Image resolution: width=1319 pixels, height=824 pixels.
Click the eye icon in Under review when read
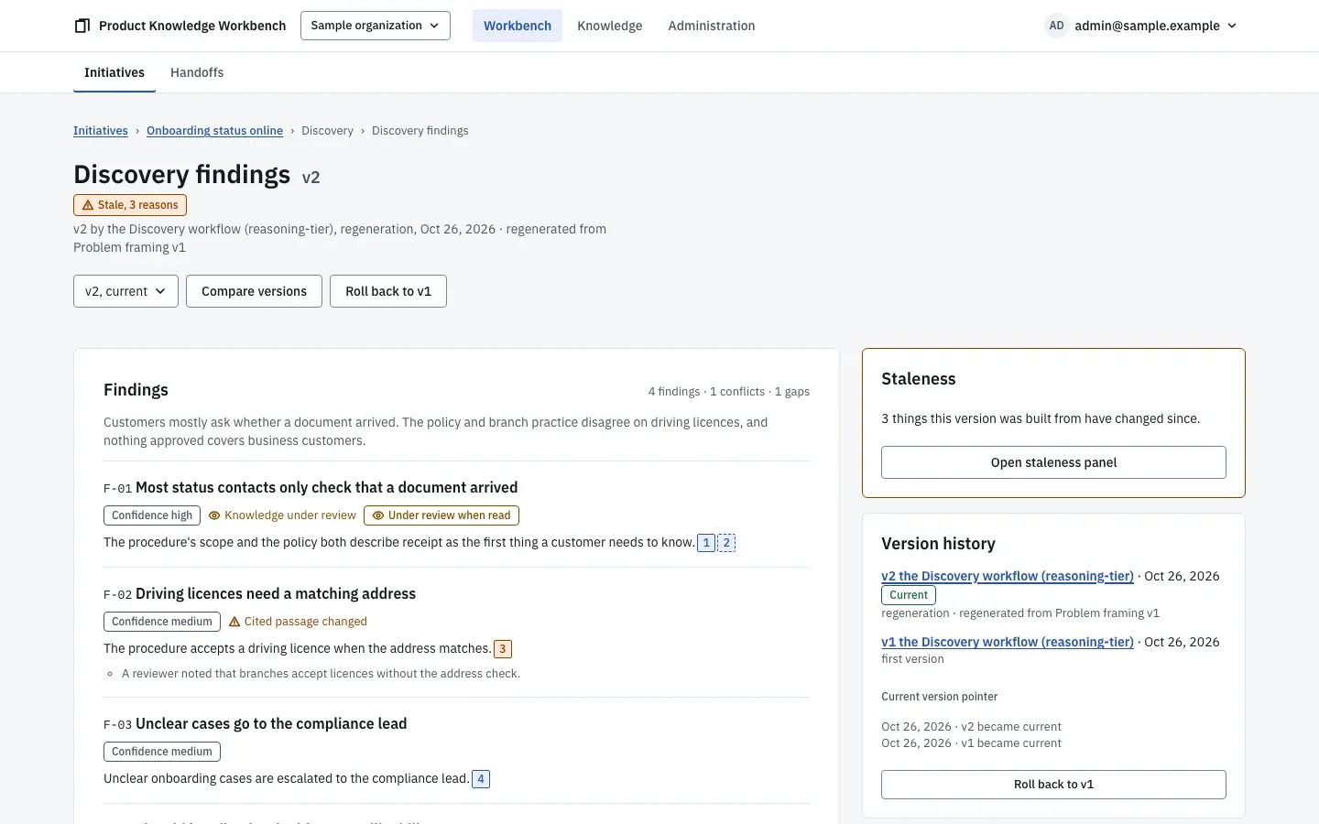point(377,515)
